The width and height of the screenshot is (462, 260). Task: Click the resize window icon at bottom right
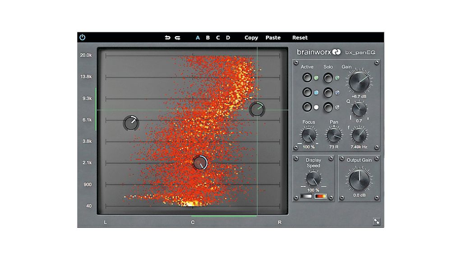376,221
